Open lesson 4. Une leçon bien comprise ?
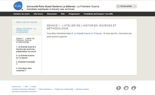Viewport: 155px width, 95px height. coord(24,69)
